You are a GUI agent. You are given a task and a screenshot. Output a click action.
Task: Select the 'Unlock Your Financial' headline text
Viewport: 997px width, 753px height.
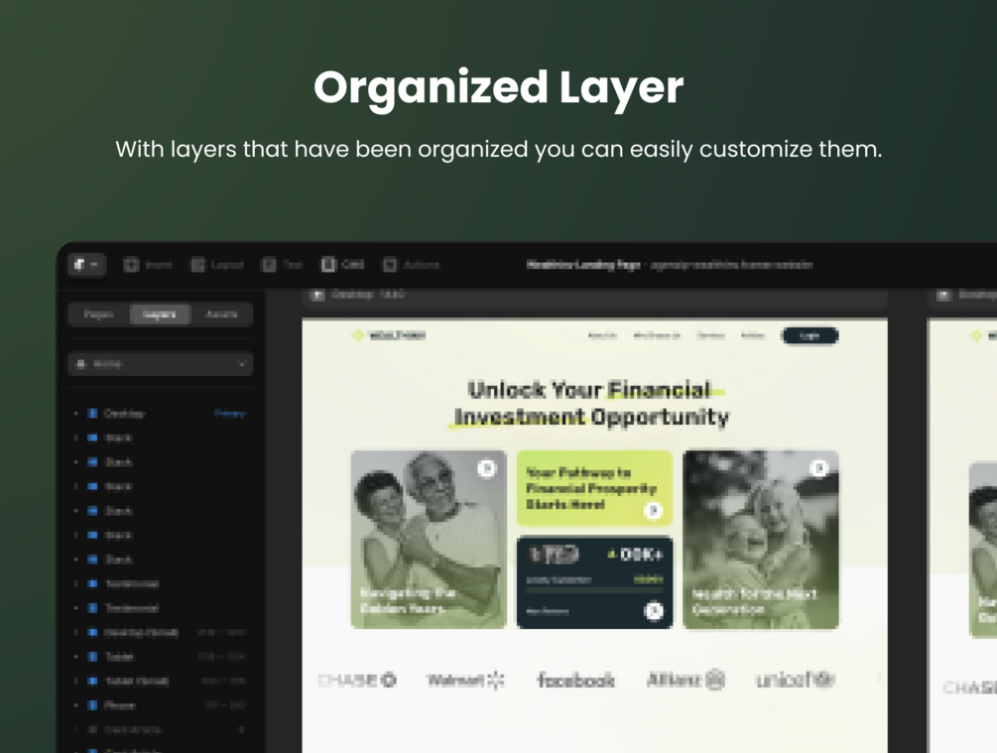[589, 390]
